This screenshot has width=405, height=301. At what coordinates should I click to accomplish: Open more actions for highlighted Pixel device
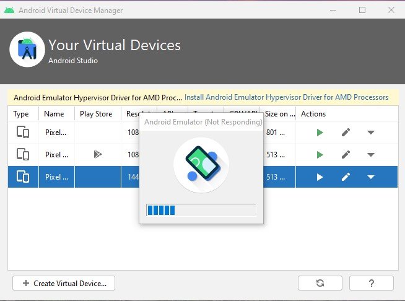[x=371, y=177]
